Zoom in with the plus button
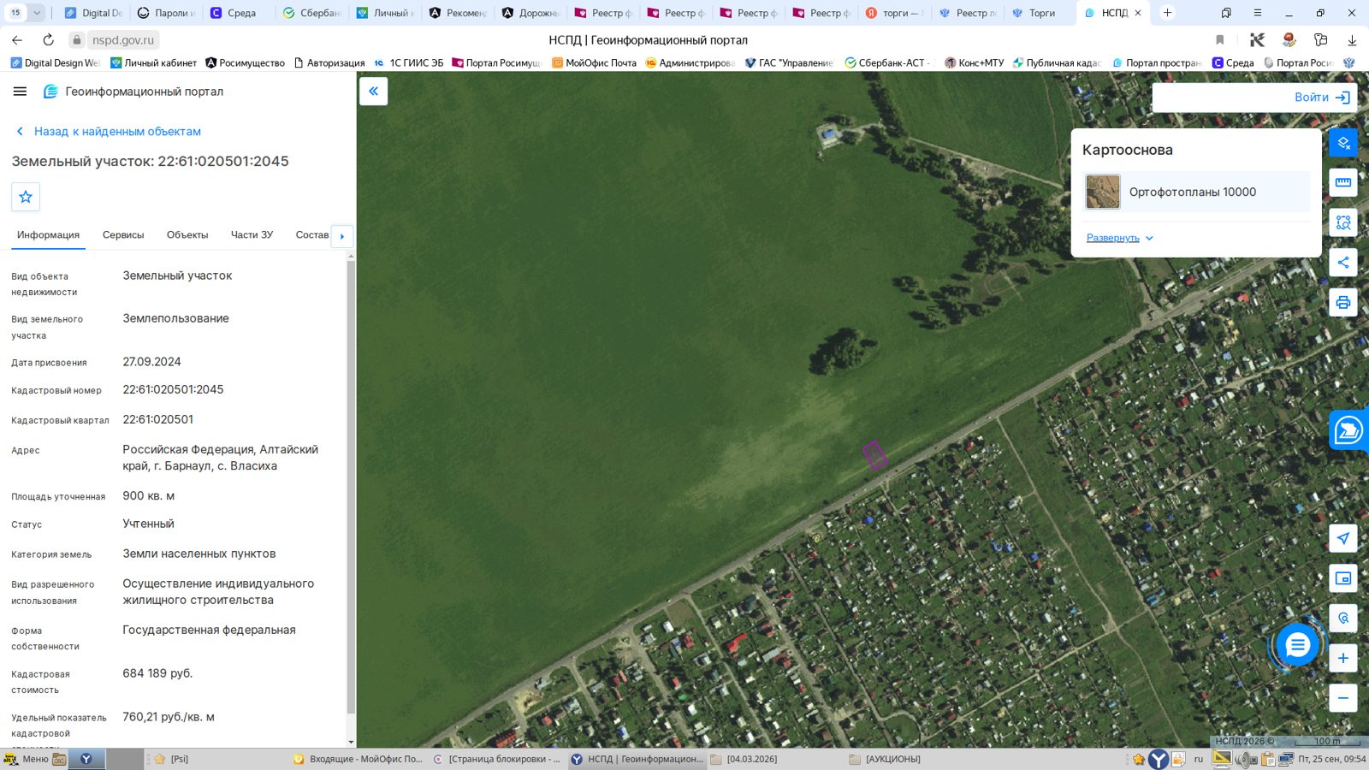 (1343, 658)
